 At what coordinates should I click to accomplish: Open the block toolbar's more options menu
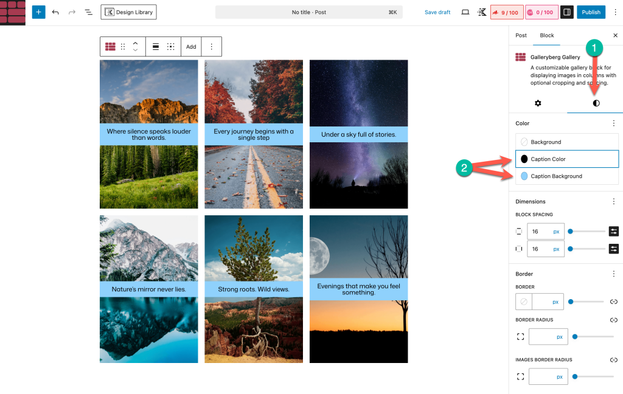211,46
